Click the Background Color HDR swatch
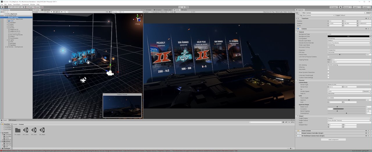The image size is (372, 152). point(348,36)
